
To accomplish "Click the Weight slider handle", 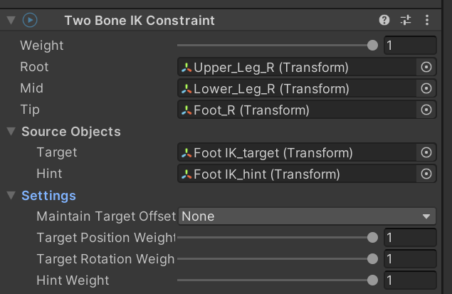I will tap(372, 46).
